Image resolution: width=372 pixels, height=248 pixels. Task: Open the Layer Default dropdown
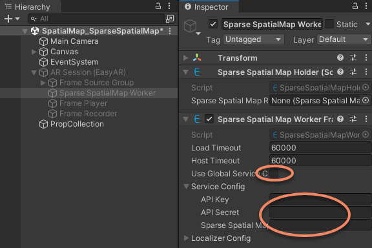pyautogui.click(x=344, y=39)
